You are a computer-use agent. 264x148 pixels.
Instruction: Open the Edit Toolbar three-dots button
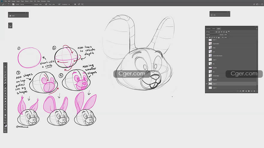tap(5, 120)
